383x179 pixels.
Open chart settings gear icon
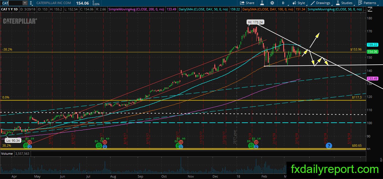coord(272,3)
